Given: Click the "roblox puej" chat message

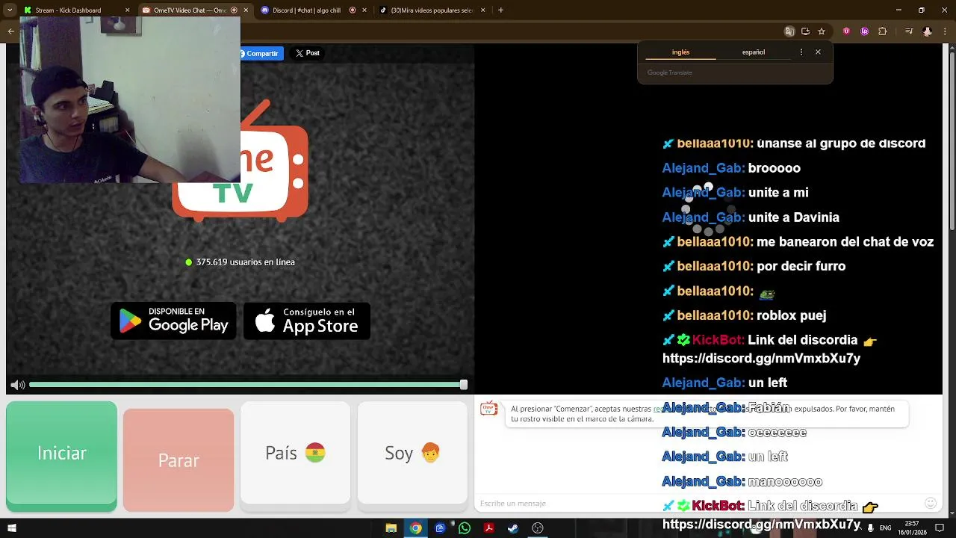Looking at the screenshot, I should pos(791,316).
